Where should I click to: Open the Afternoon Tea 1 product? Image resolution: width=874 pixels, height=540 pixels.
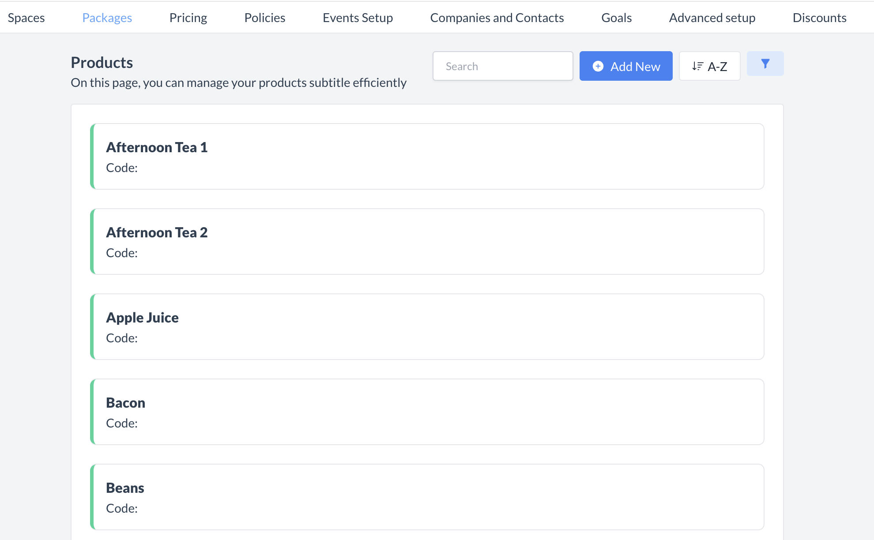pyautogui.click(x=426, y=156)
